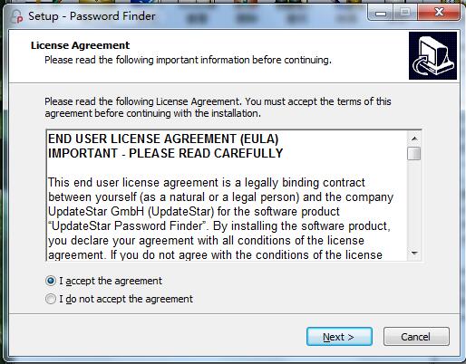Click the license scrollbar thumb
466x364 pixels.
[x=414, y=153]
